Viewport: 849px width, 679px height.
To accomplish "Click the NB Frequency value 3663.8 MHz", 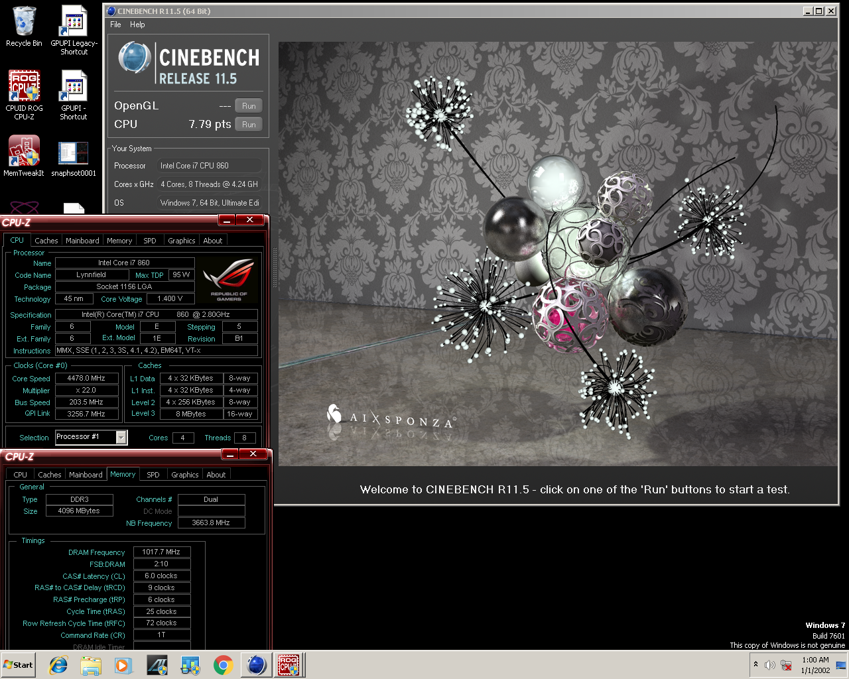I will pyautogui.click(x=211, y=523).
